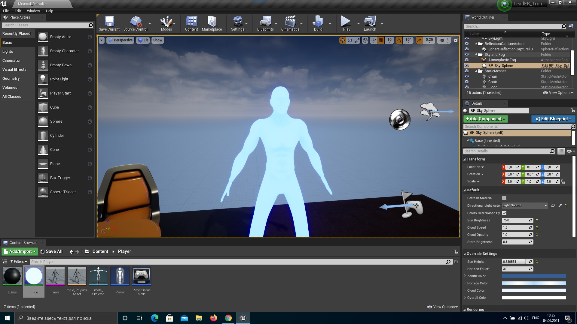Collapse Override Settings section
This screenshot has width=577, height=324.
click(x=465, y=254)
